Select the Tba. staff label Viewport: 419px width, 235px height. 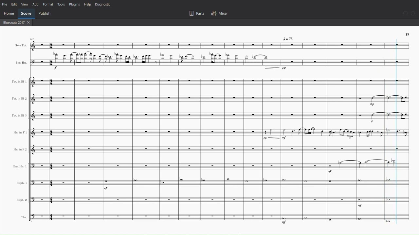[x=24, y=217]
